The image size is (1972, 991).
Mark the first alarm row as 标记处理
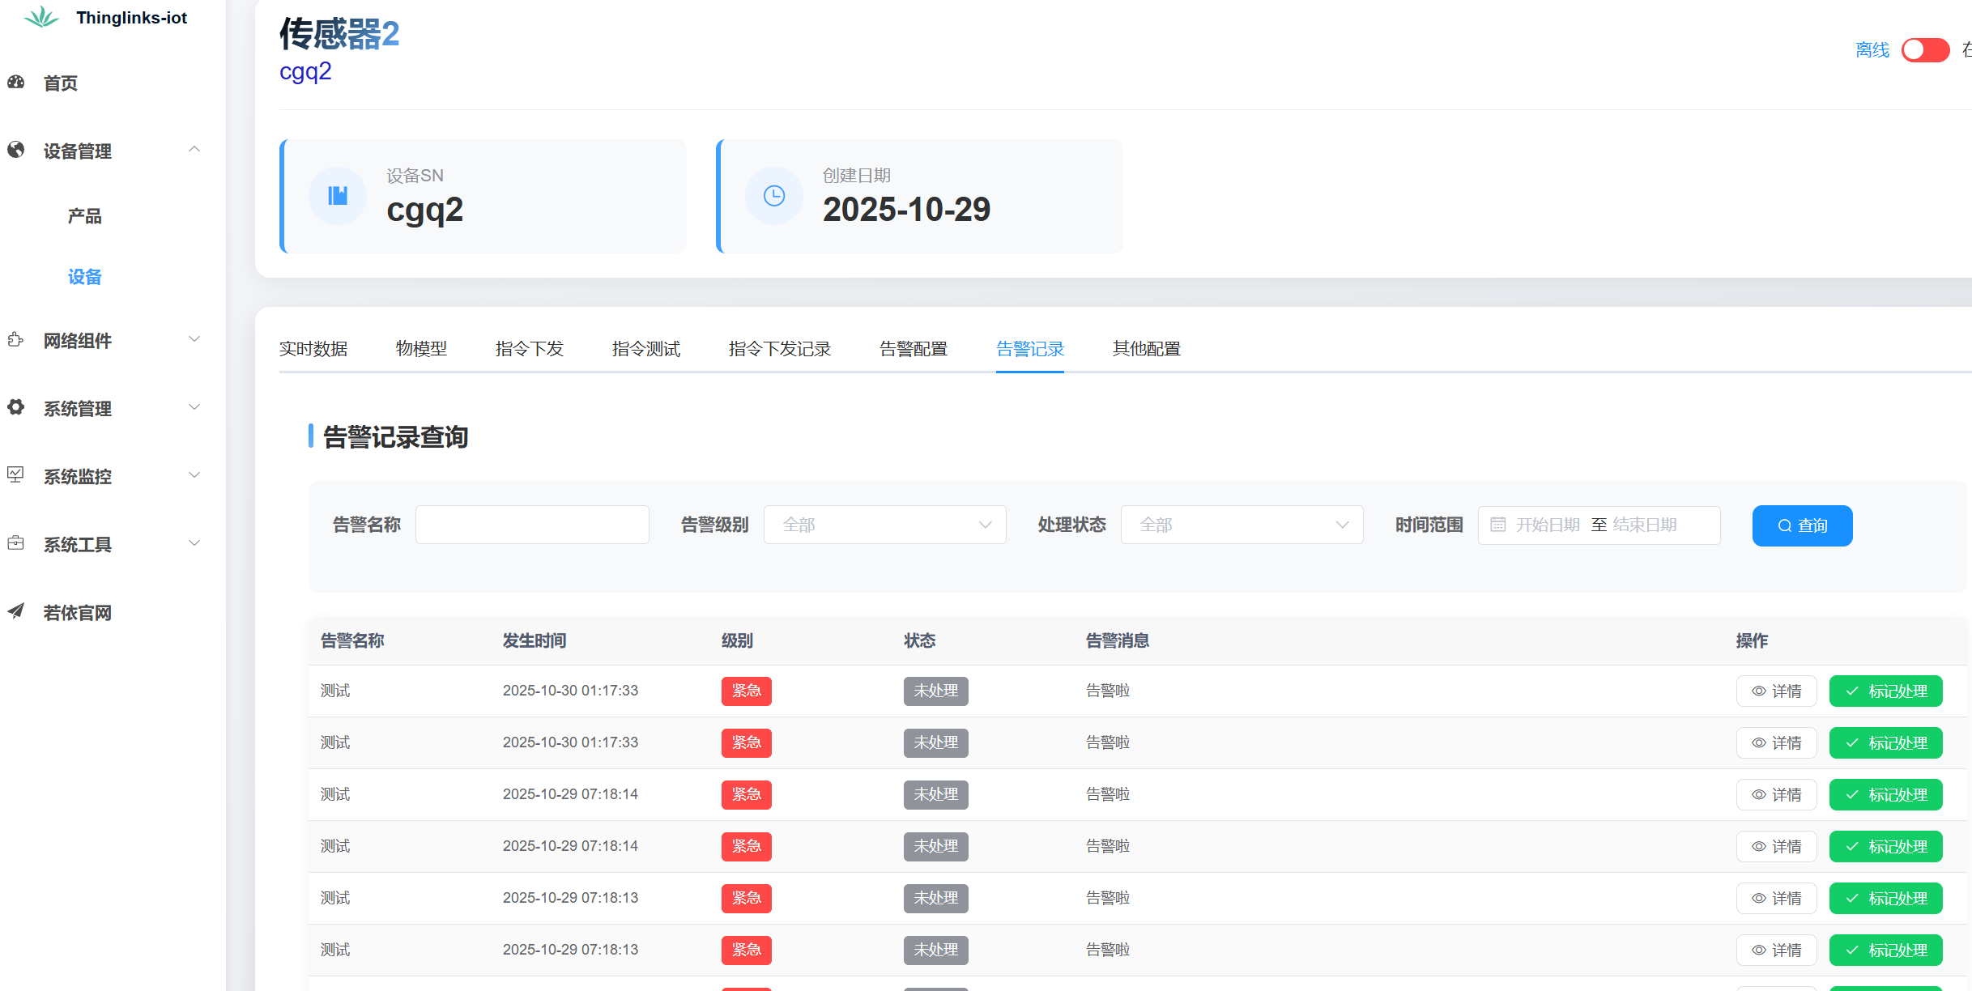pyautogui.click(x=1885, y=691)
